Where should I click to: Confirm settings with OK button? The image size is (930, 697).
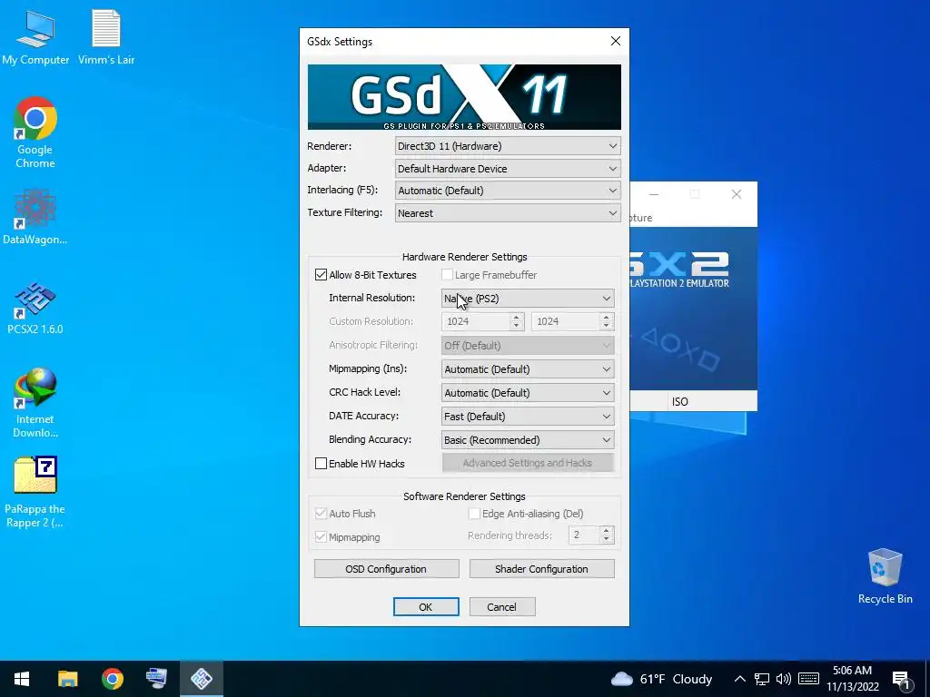pos(426,607)
